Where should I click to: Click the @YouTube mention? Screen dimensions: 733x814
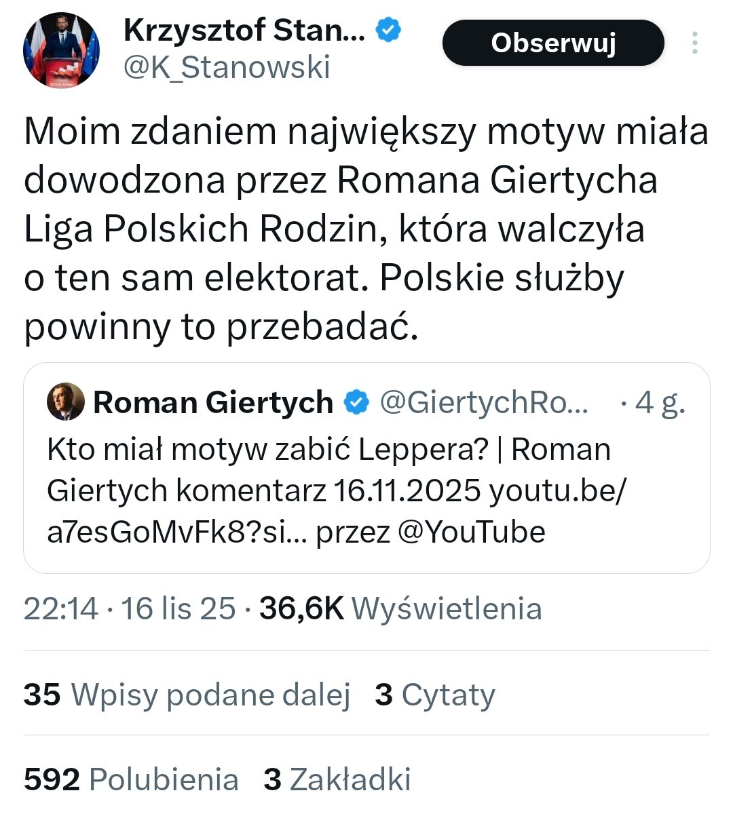471,532
